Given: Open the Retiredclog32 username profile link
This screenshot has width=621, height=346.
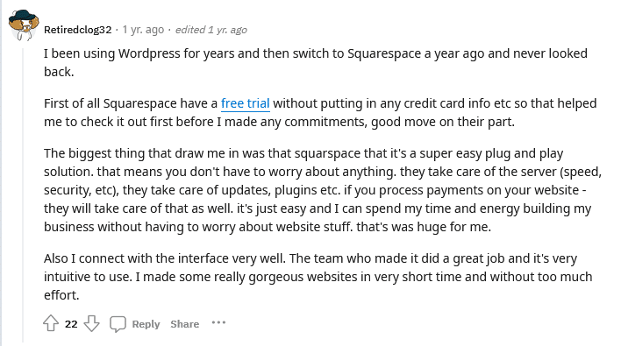Looking at the screenshot, I should point(77,30).
